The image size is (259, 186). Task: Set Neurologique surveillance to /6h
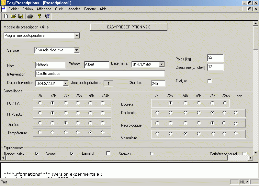click(x=199, y=123)
